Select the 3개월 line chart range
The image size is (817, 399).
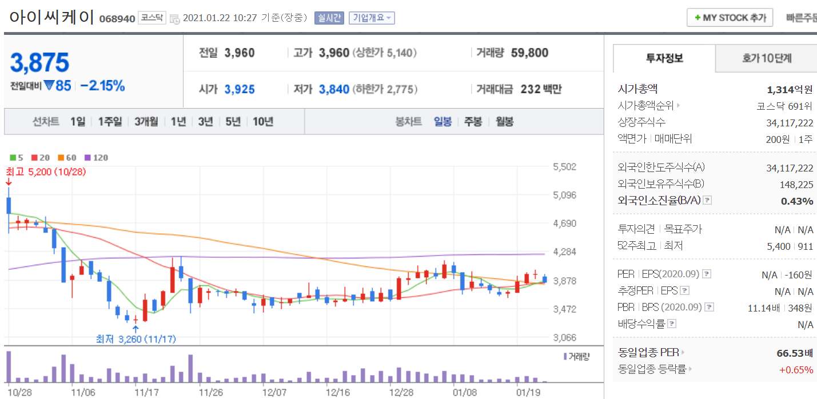tap(146, 121)
